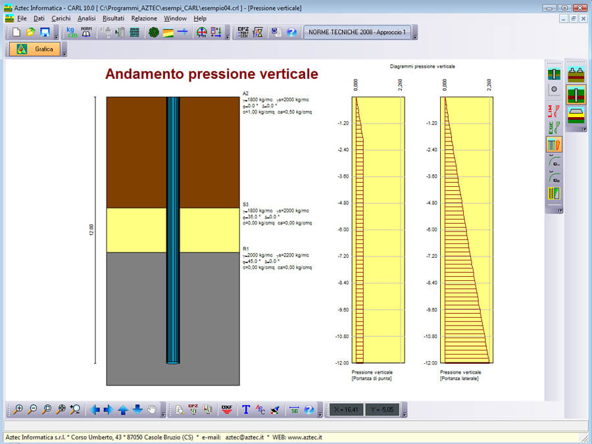Click NORME TECNICHE 2008 - Approccio 1 button
The height and width of the screenshot is (444, 592).
pyautogui.click(x=357, y=32)
